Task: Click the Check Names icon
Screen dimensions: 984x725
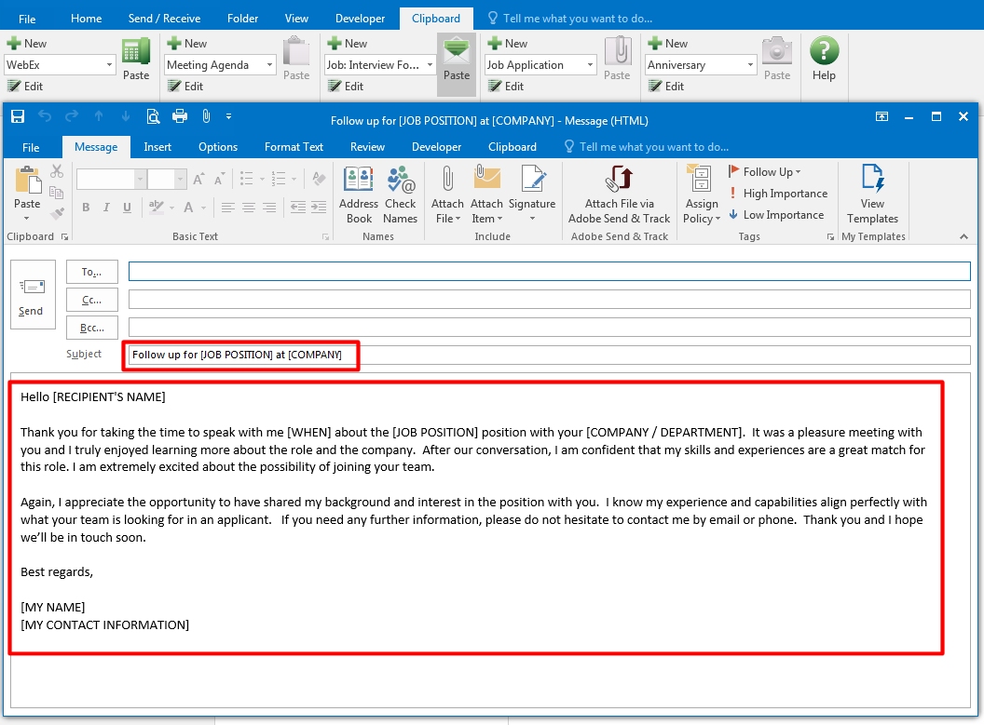Action: point(400,195)
